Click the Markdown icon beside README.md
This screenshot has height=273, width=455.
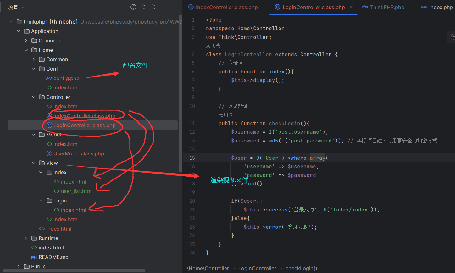pyautogui.click(x=34, y=257)
